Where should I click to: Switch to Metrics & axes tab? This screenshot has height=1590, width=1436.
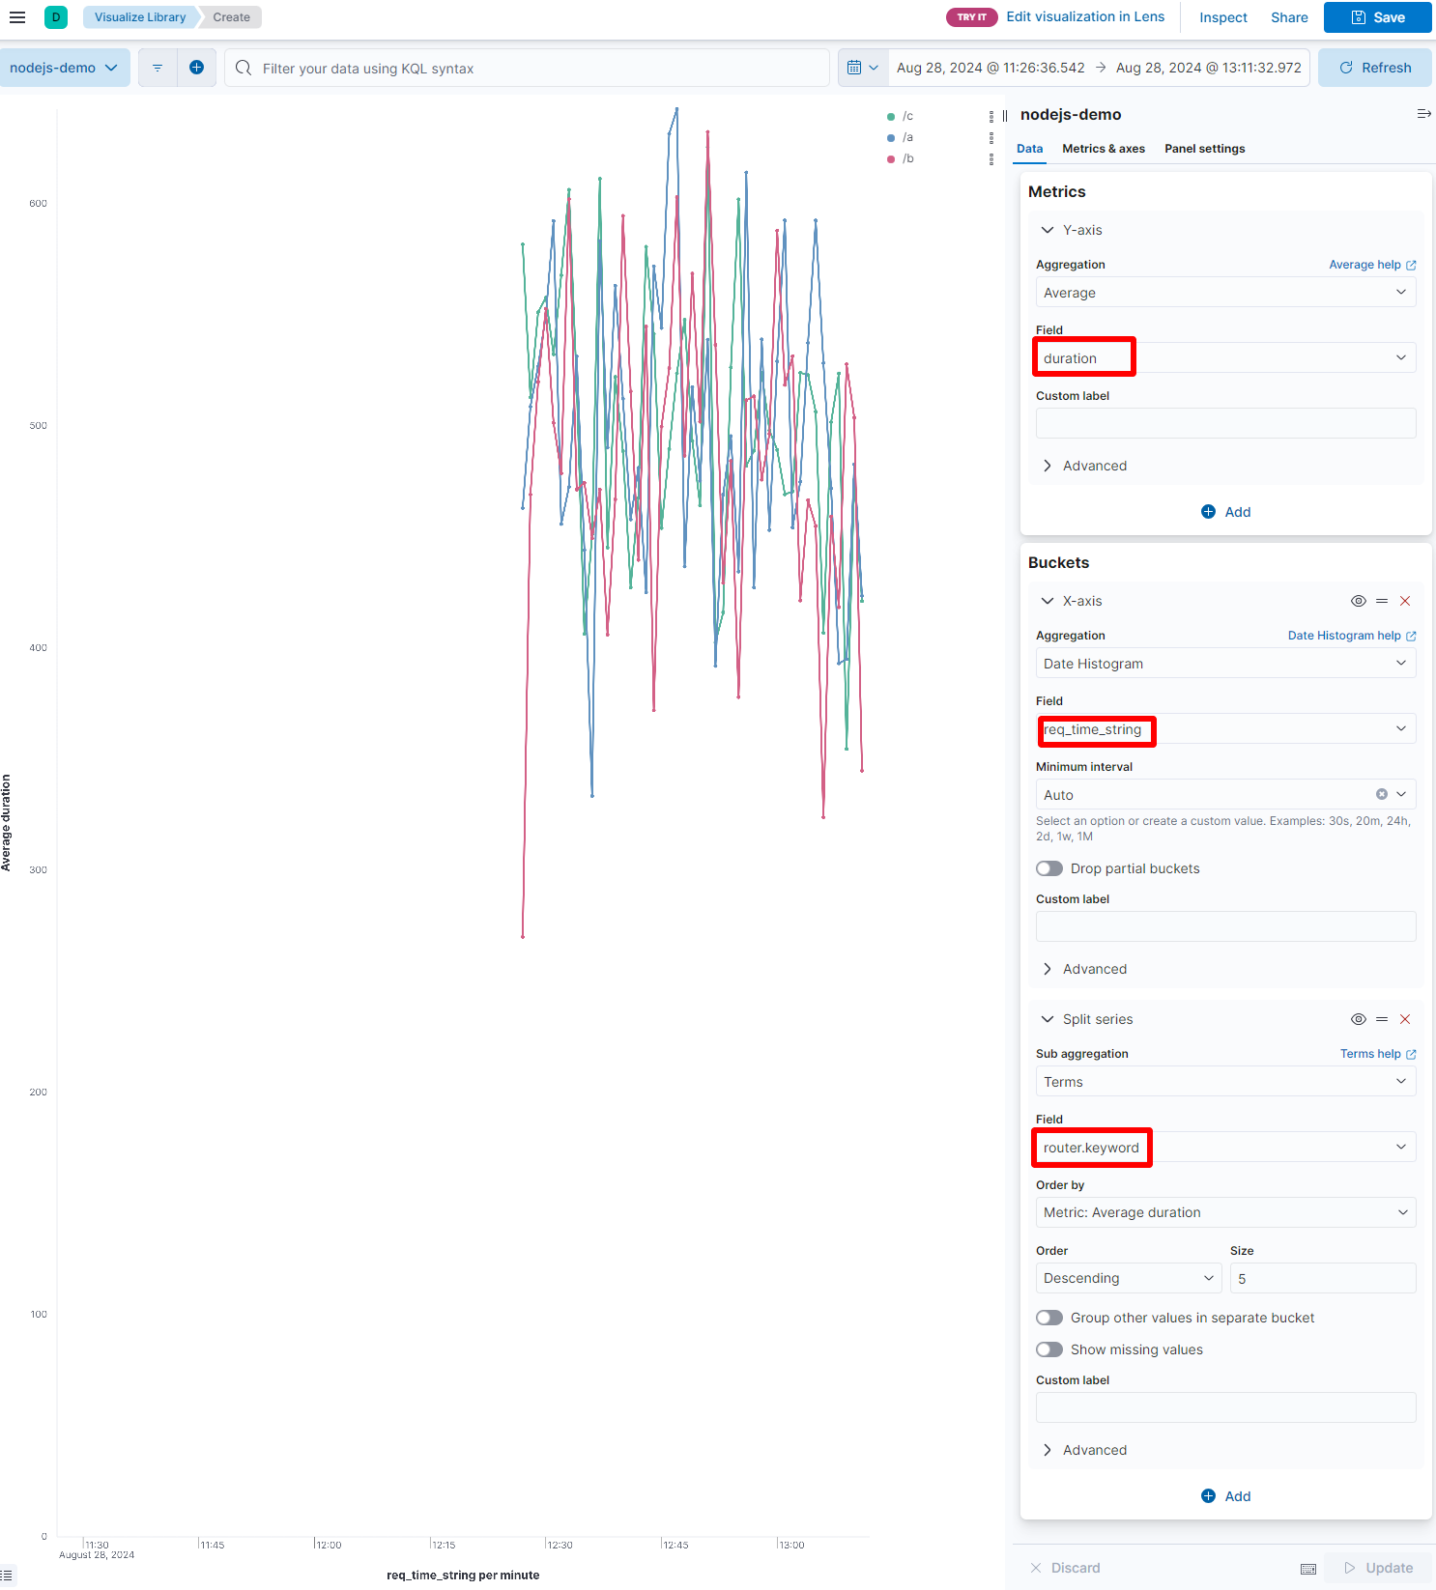pos(1103,149)
